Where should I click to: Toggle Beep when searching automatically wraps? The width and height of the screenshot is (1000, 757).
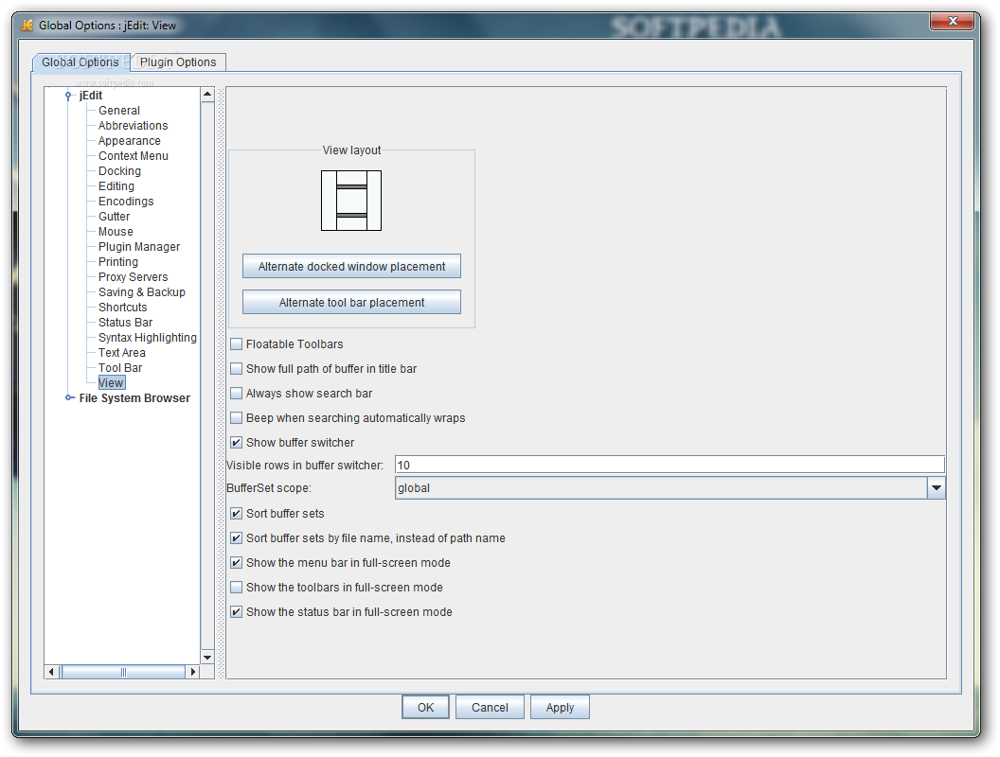point(236,418)
